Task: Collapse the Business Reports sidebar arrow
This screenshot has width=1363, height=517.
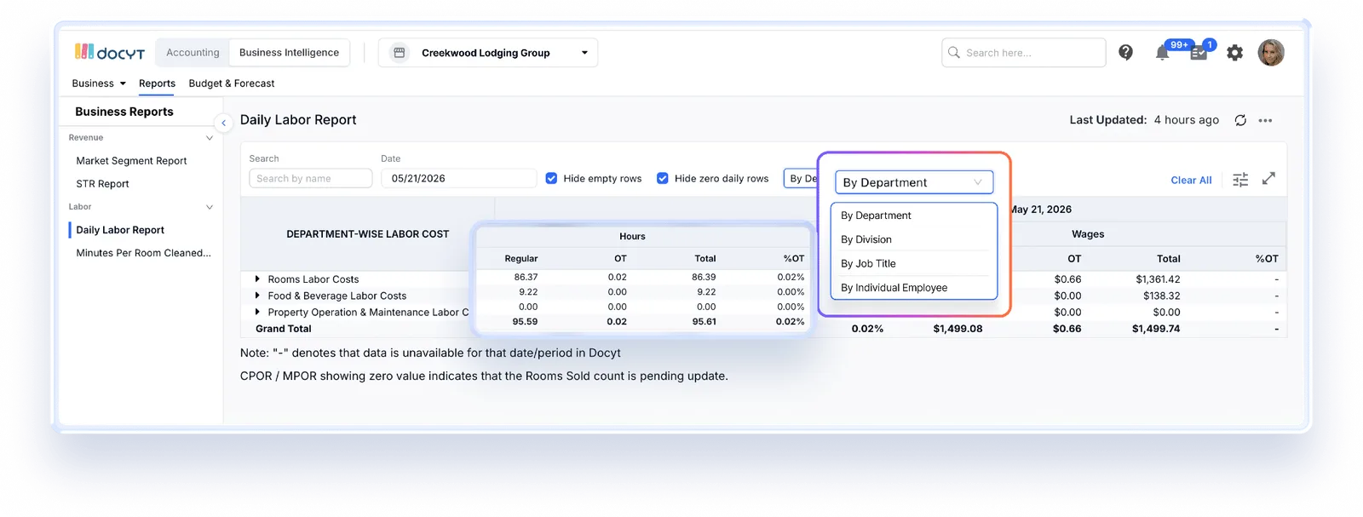Action: (223, 123)
